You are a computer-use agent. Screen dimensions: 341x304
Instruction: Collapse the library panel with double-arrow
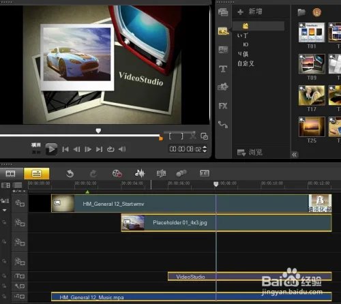295,155
